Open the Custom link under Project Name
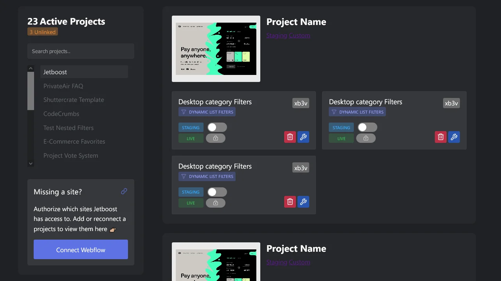Image resolution: width=501 pixels, height=281 pixels. tap(299, 35)
